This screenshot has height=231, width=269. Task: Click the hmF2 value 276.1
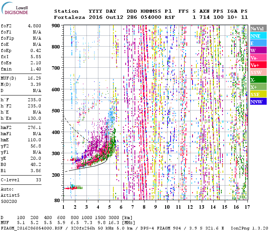point(35,128)
